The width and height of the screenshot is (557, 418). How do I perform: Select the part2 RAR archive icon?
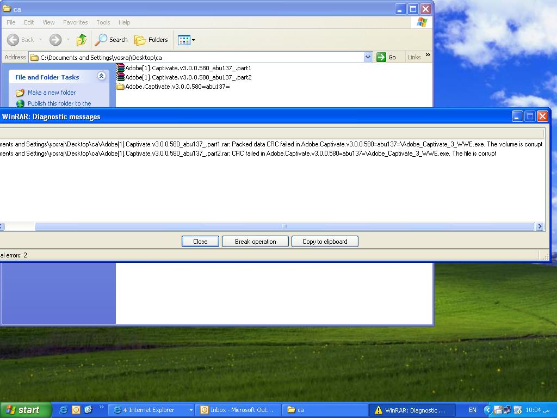pos(120,77)
